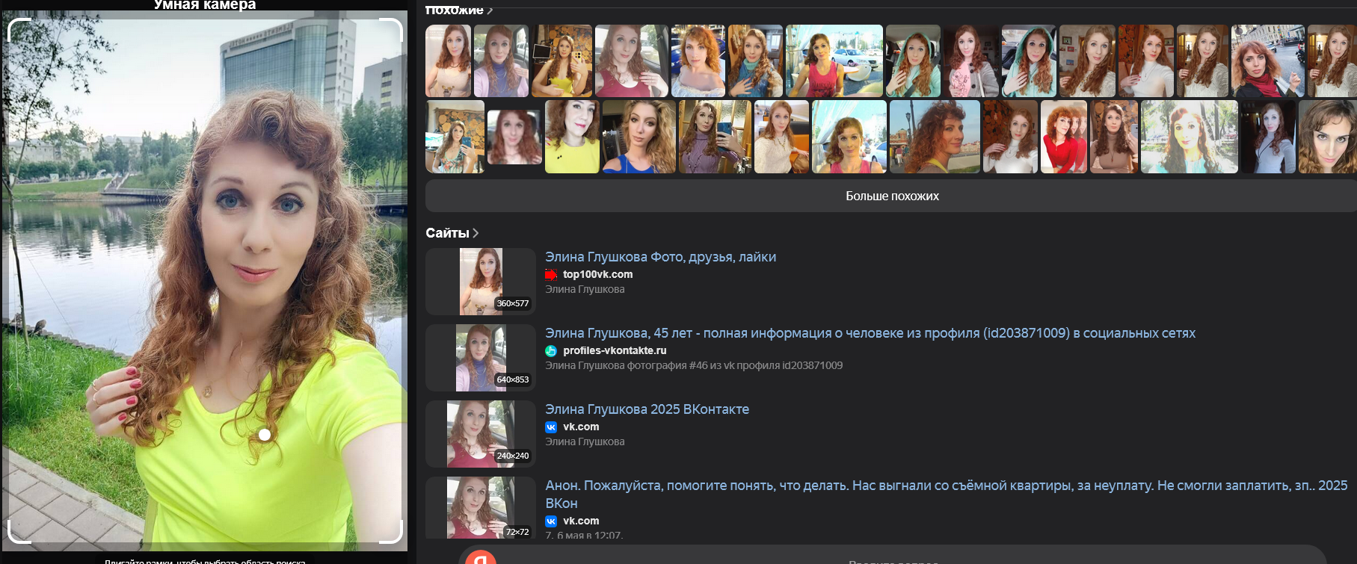Open the 72×72 site result thumbnail

[481, 507]
